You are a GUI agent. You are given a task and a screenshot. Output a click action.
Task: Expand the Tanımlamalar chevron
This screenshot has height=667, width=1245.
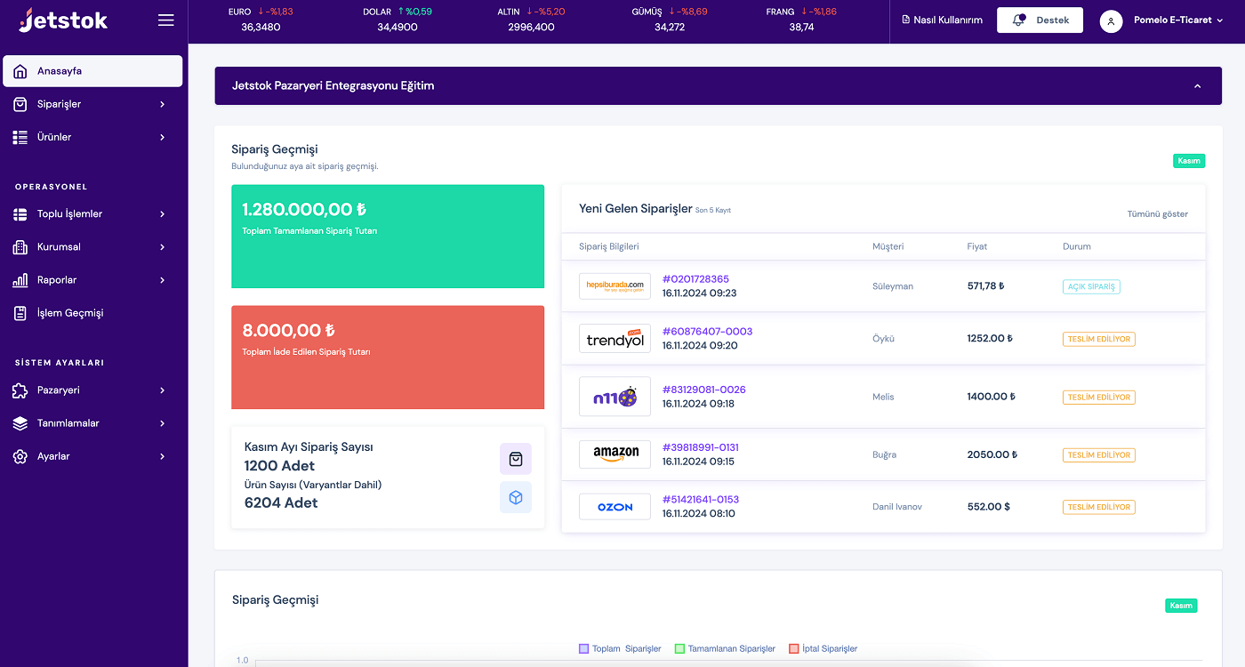tap(163, 423)
